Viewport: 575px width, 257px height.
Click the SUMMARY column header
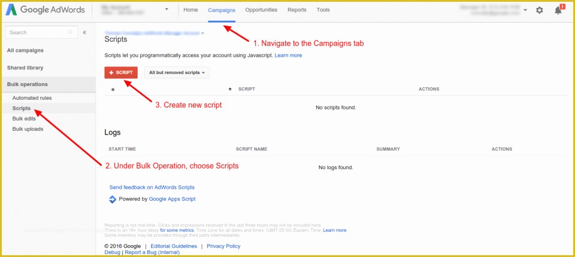[388, 149]
